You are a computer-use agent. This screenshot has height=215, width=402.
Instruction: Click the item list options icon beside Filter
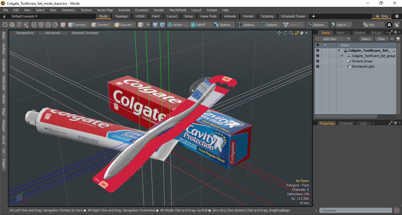pos(392,39)
